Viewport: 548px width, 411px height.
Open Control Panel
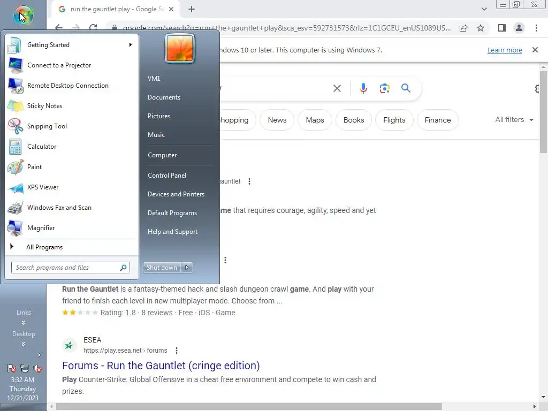coord(167,176)
